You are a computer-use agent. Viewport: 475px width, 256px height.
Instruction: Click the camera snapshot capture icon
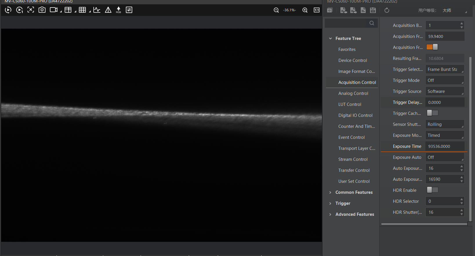click(x=42, y=10)
